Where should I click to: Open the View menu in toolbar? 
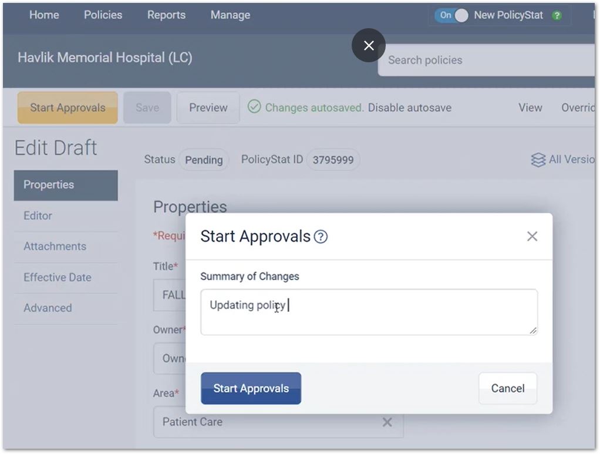coord(530,107)
